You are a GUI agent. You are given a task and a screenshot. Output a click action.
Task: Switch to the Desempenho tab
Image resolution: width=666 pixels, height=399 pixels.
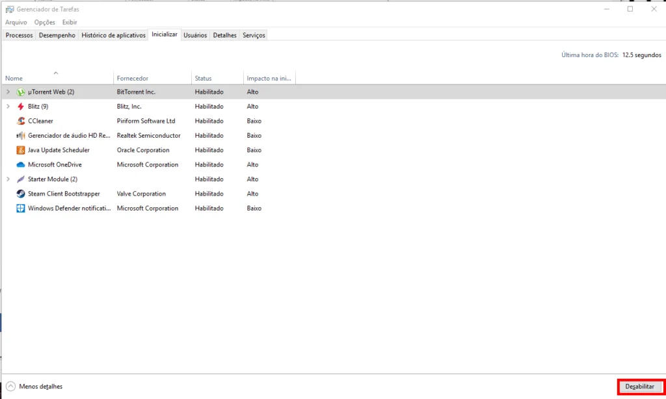click(57, 35)
